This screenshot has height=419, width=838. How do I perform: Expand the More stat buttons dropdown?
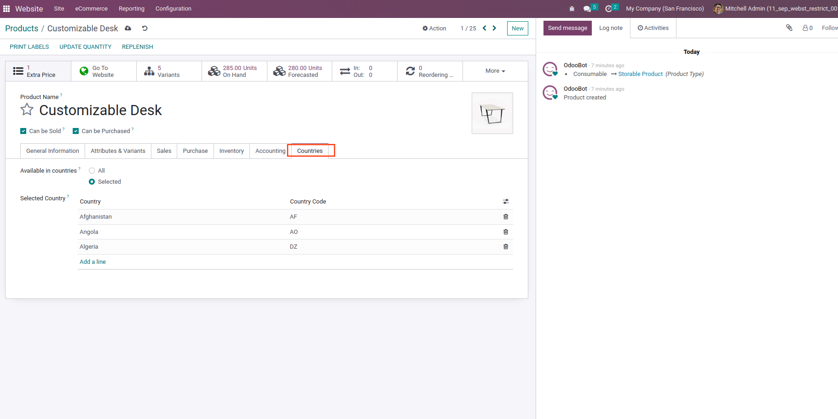495,71
